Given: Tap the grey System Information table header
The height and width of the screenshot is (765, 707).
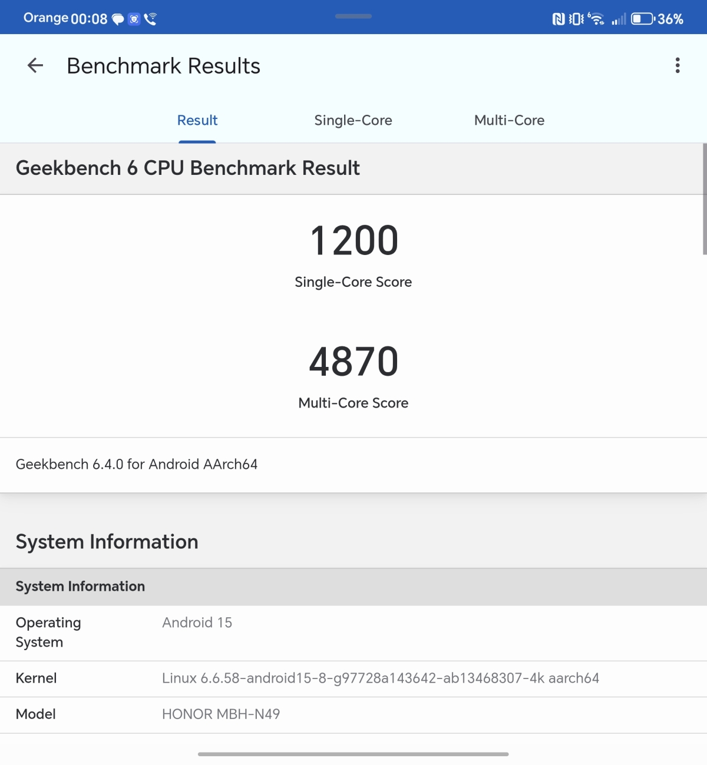Looking at the screenshot, I should point(353,587).
